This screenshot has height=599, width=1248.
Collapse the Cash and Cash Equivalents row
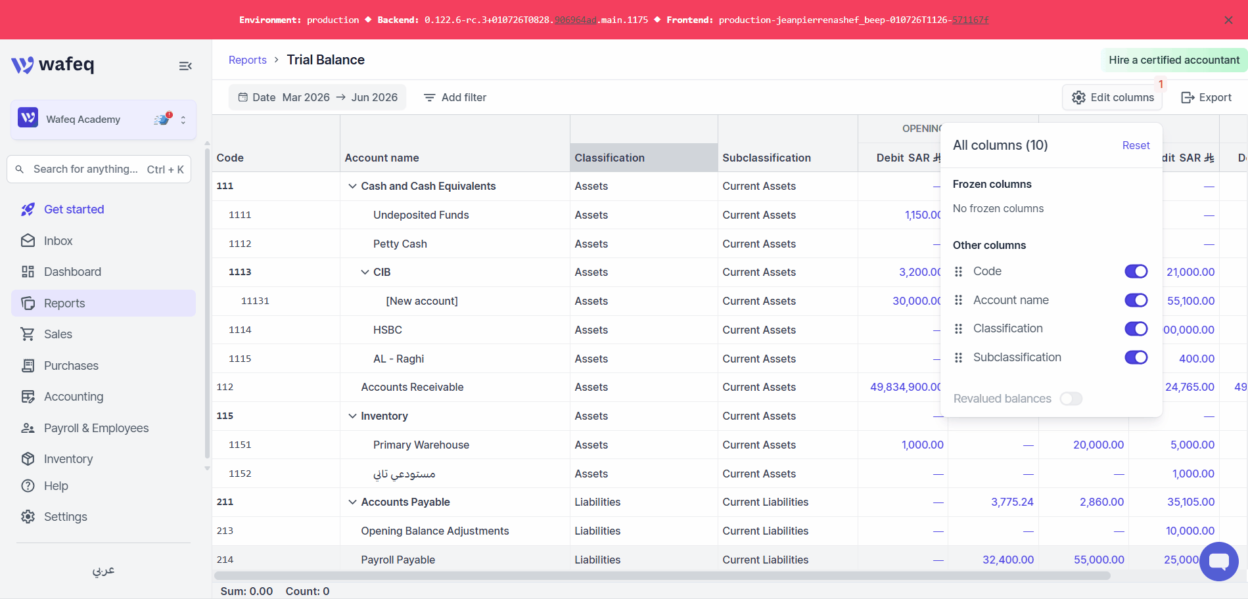pyautogui.click(x=352, y=187)
